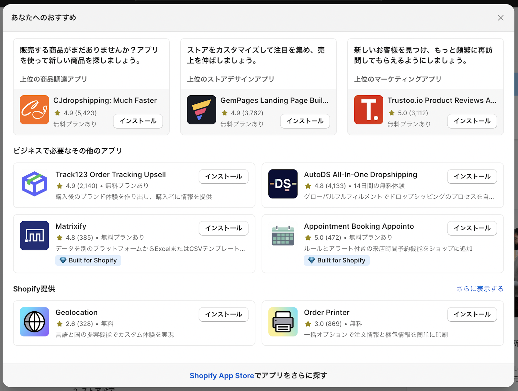Install AutoDS All-In-One Dropshipping

(x=472, y=177)
